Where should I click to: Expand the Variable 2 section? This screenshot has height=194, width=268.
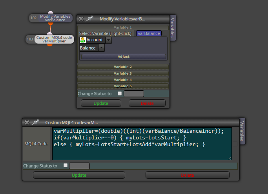pos(123,67)
